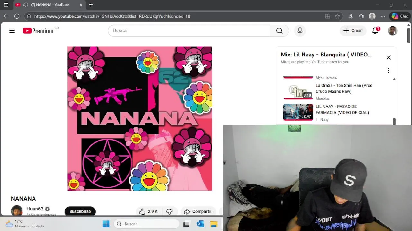Click the page vertical scrollbar
The height and width of the screenshot is (231, 412).
point(409,36)
